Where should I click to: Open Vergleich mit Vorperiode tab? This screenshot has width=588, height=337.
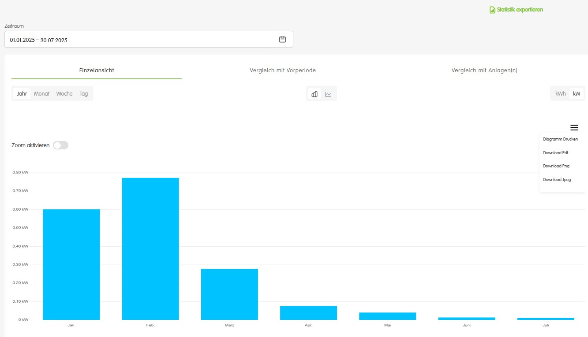(x=283, y=70)
